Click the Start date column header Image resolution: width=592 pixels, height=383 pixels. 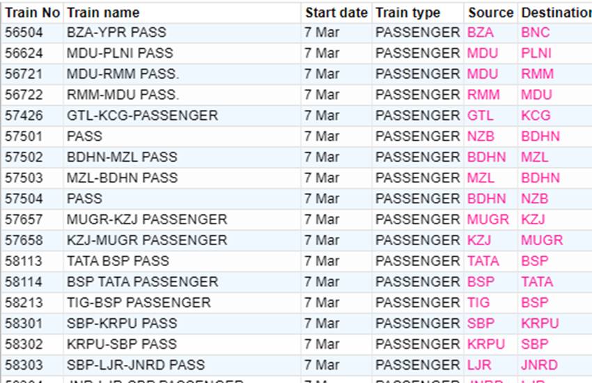tap(336, 13)
